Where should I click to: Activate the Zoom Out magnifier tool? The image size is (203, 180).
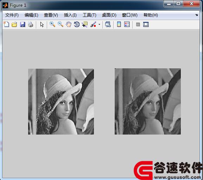(x=61, y=24)
